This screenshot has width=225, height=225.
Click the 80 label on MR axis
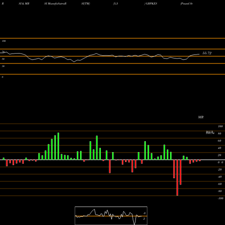click(220, 134)
